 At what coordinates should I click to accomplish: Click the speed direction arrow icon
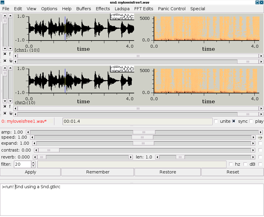click(260, 137)
